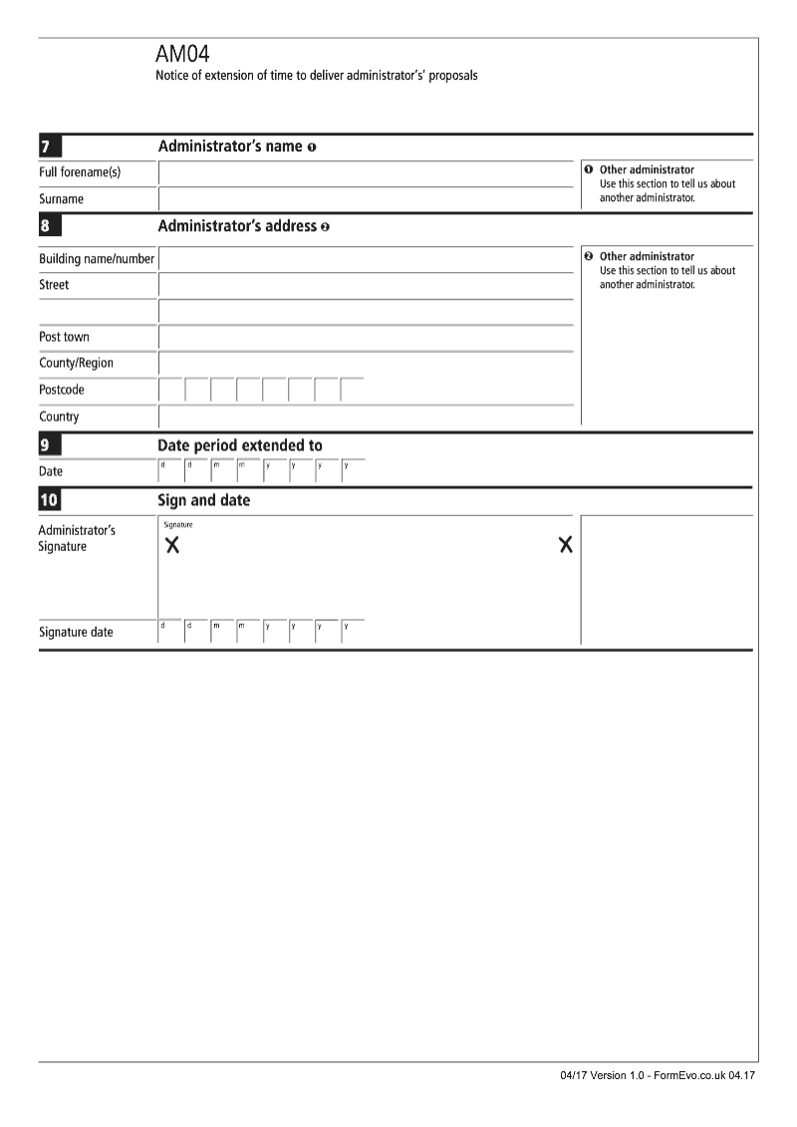Select the Surname input field

[x=366, y=199]
